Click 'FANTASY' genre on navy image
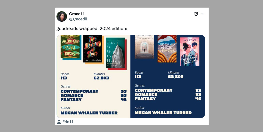The image size is (263, 132). point(145,99)
